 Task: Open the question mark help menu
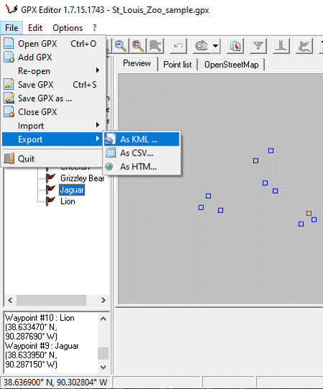click(95, 28)
